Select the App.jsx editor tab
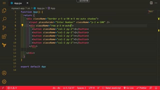Image resolution: width=160 pixels, height=90 pixels. (x=19, y=3)
